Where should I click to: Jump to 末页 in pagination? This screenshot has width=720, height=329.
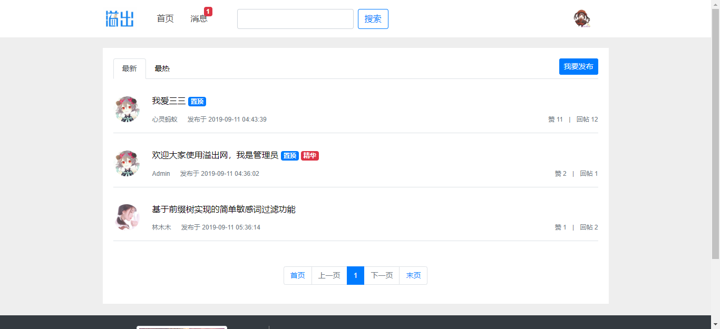tap(413, 275)
